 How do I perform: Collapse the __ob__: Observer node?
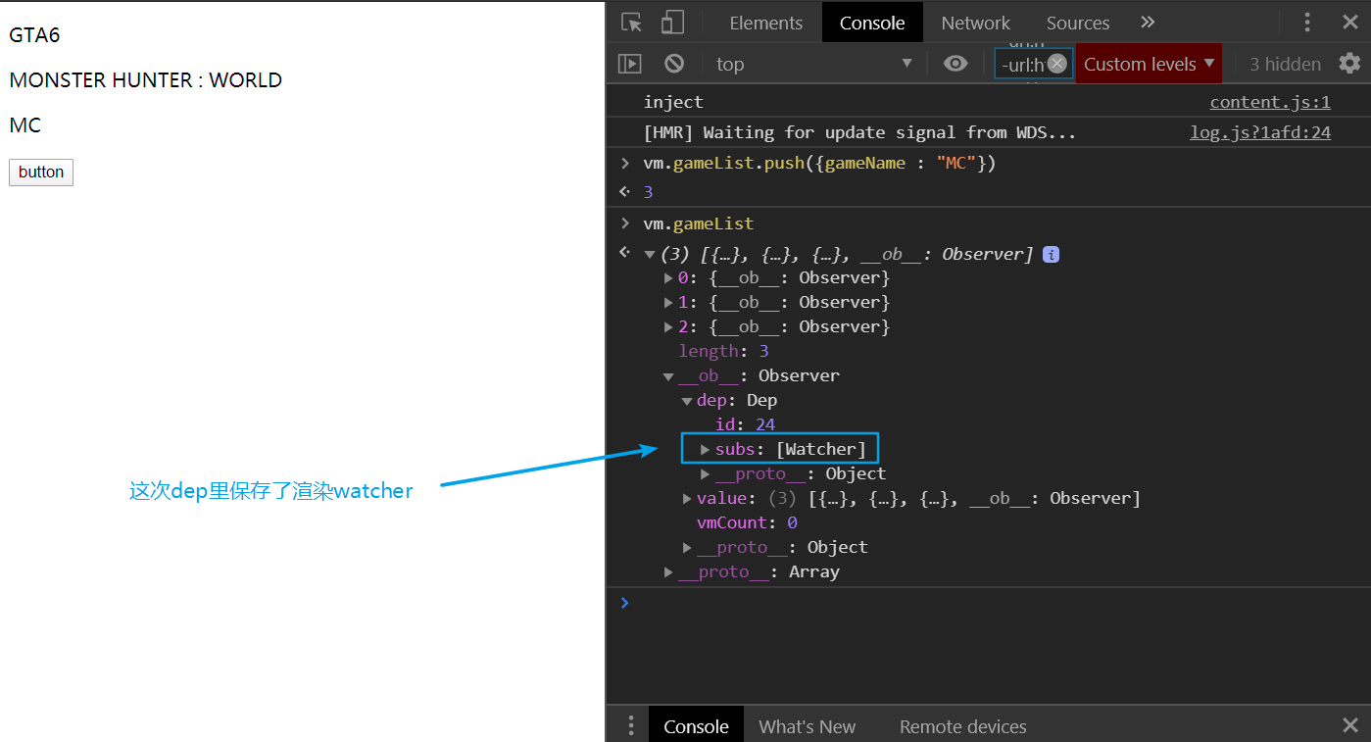(x=669, y=376)
